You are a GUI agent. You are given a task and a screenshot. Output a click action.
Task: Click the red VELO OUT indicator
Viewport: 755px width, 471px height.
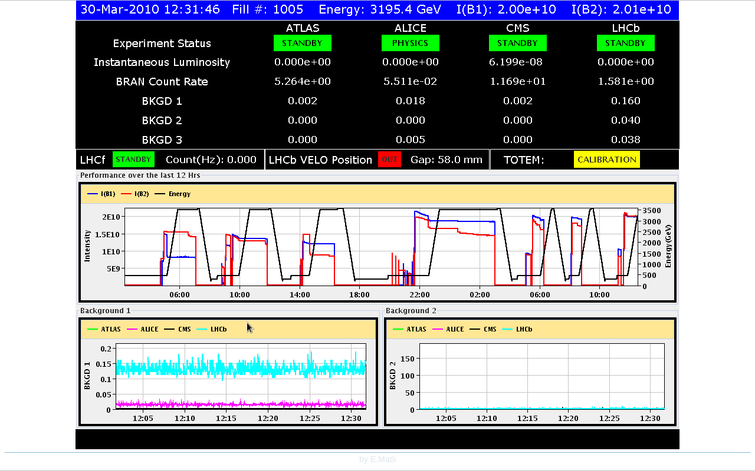pos(389,160)
